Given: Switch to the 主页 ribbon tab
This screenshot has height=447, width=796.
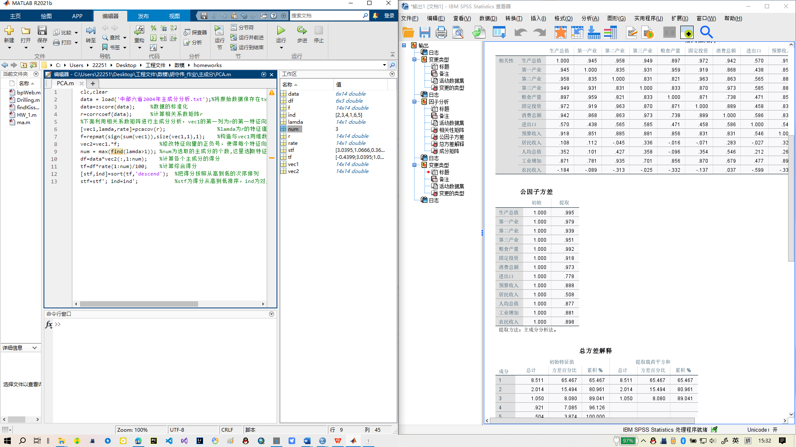Looking at the screenshot, I should pyautogui.click(x=15, y=16).
